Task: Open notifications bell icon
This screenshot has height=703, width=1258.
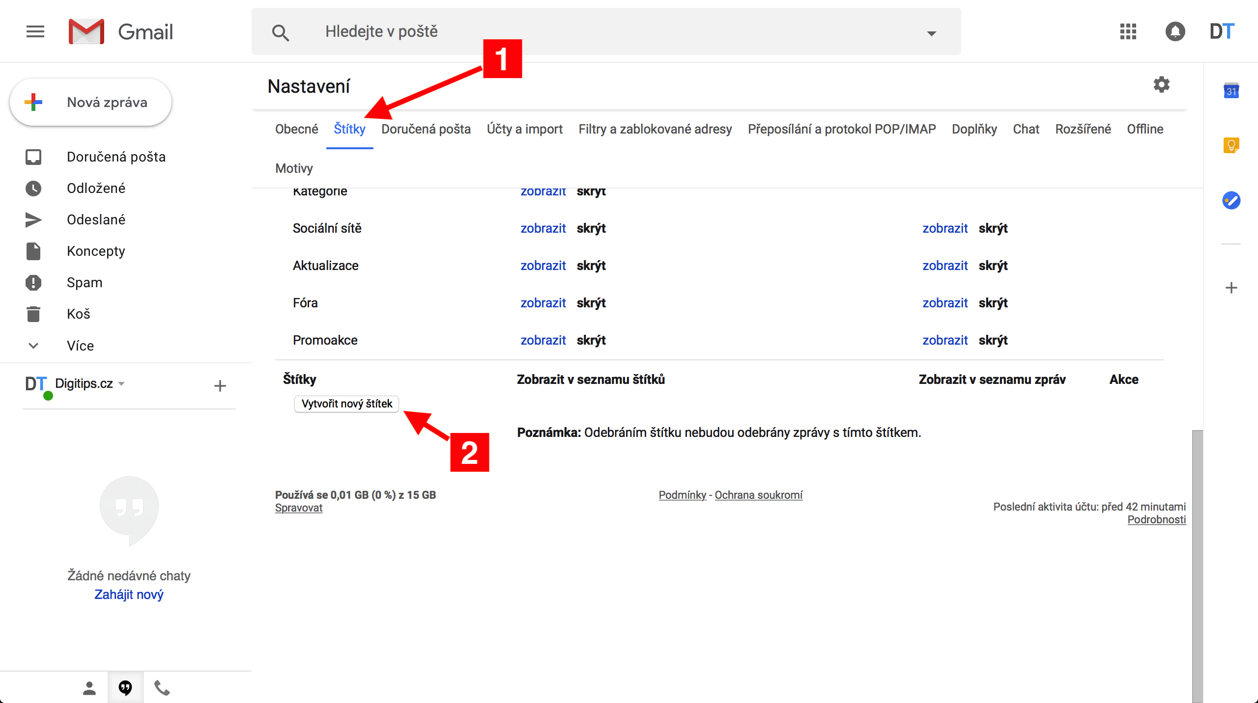Action: [x=1175, y=32]
